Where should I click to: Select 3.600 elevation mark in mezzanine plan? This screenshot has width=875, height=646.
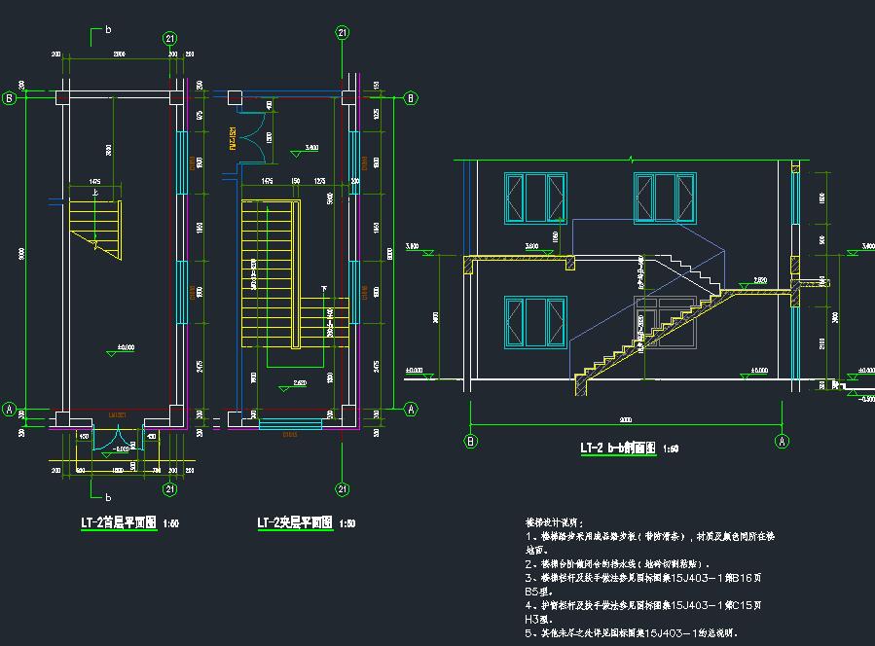[x=306, y=150]
